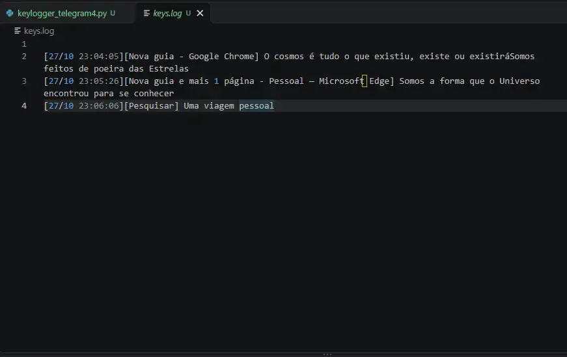Viewport: 567px width, 357px height.
Task: Click line number 3 in the gutter
Action: coord(24,81)
